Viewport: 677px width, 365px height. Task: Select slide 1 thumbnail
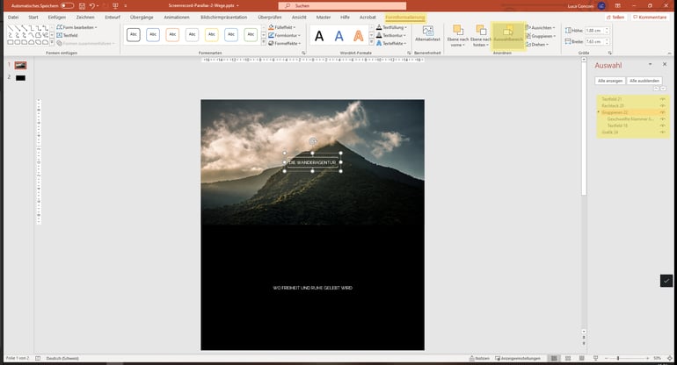coord(20,65)
